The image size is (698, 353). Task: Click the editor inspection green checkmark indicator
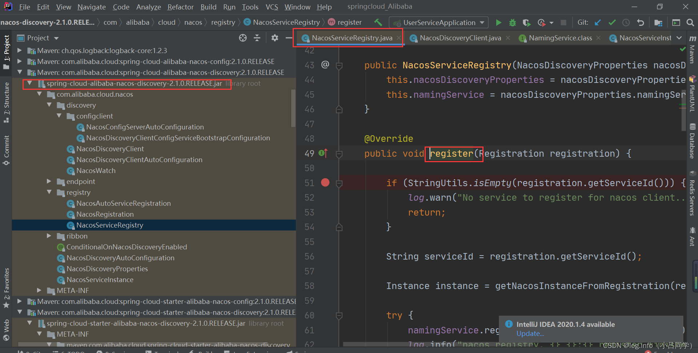tap(683, 49)
